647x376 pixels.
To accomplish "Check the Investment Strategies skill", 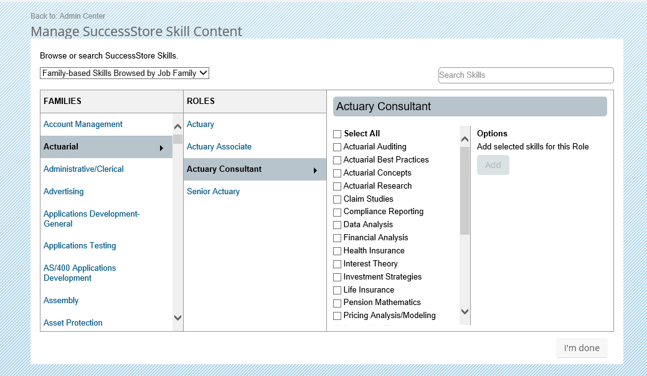I will click(337, 277).
